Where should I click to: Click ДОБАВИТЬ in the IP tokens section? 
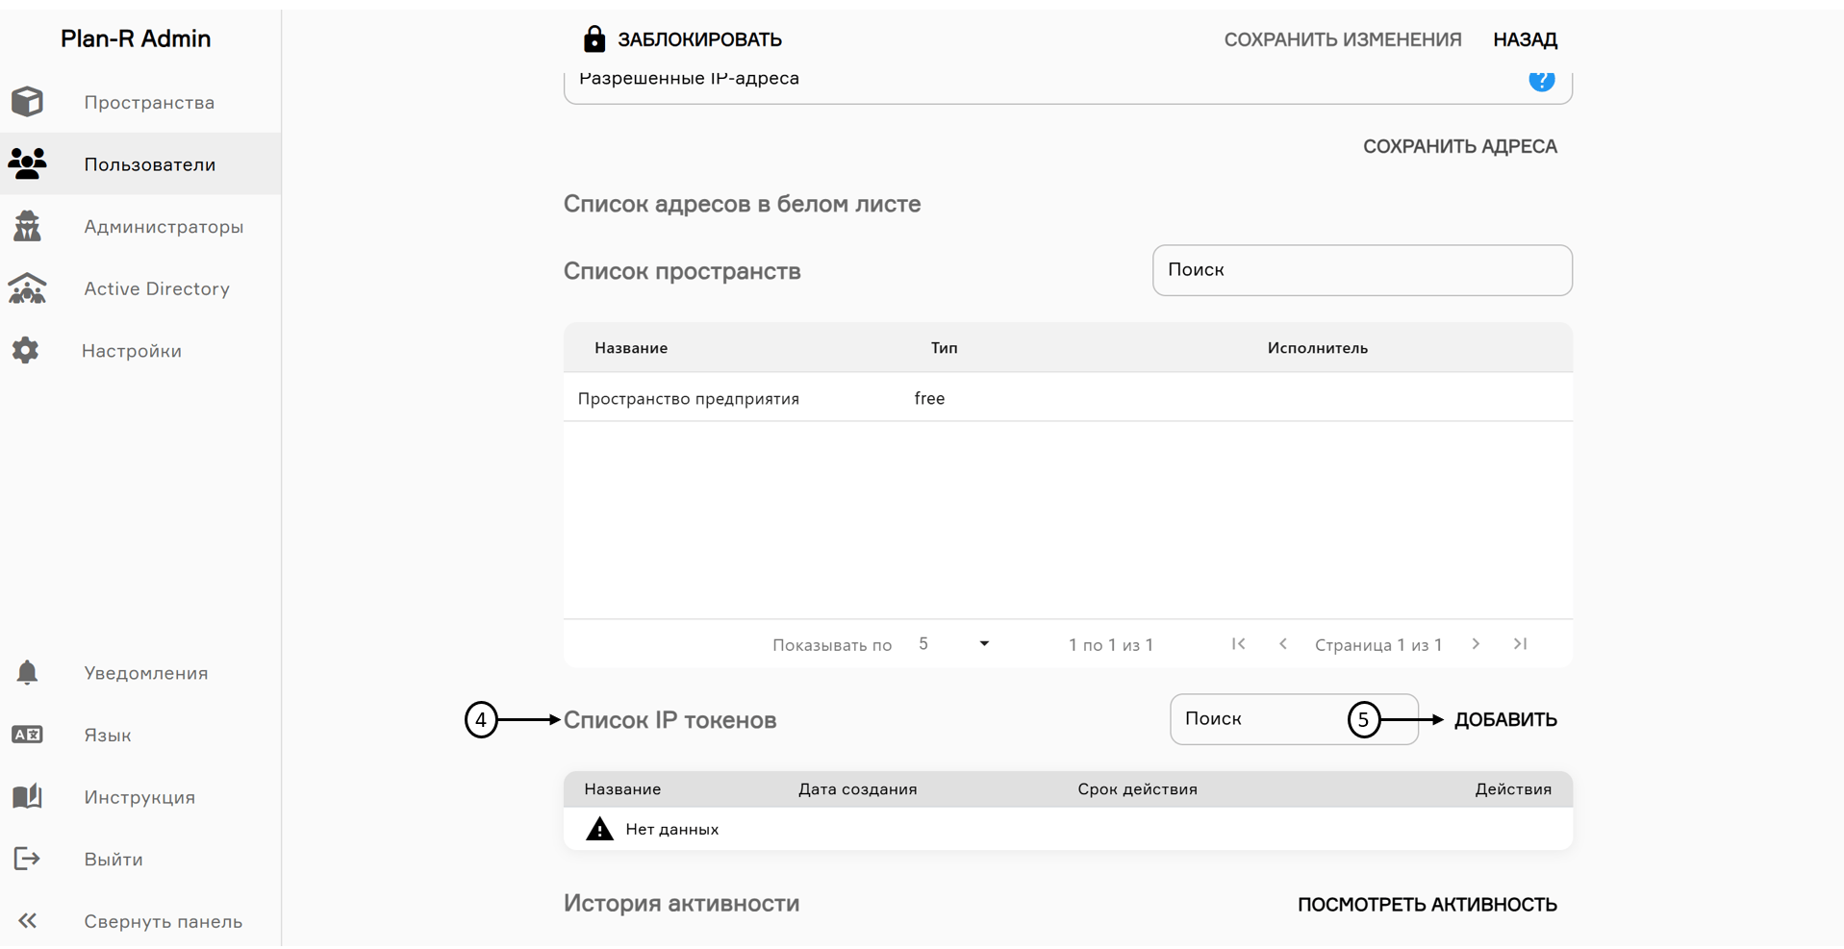coord(1504,718)
